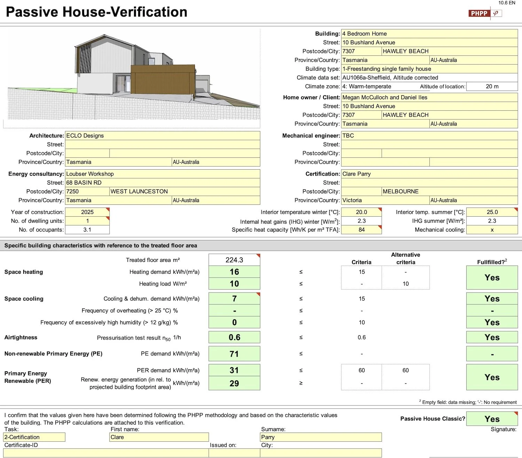Select the Treated floor area '224.3' cell
The image size is (522, 458).
pyautogui.click(x=235, y=260)
